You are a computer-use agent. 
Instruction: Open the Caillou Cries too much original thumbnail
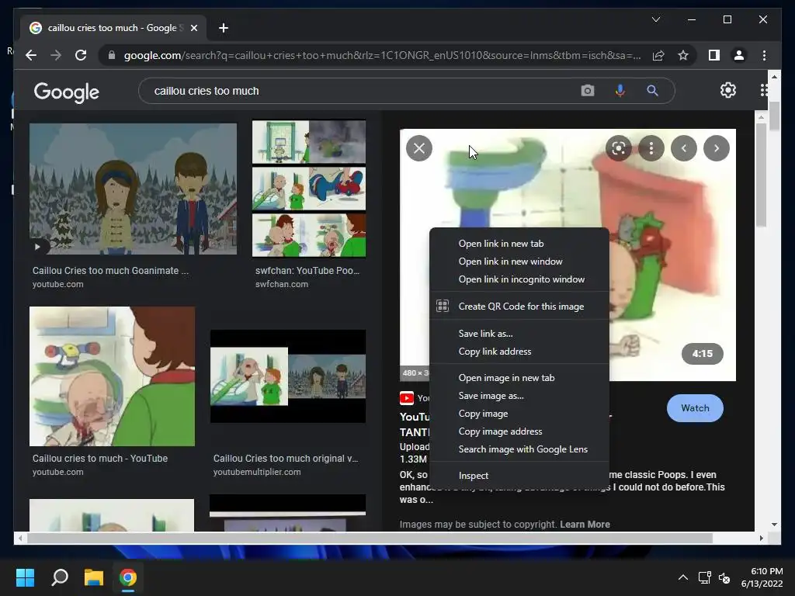[x=288, y=376]
